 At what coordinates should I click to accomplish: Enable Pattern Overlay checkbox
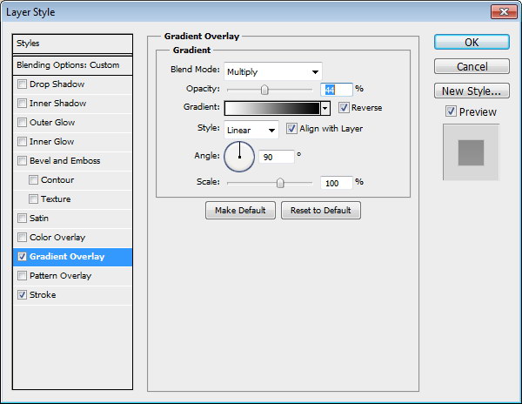pyautogui.click(x=22, y=275)
